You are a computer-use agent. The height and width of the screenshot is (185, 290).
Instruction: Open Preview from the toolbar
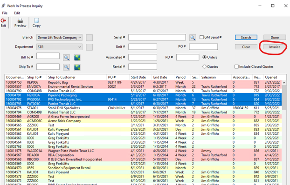(x=21, y=23)
